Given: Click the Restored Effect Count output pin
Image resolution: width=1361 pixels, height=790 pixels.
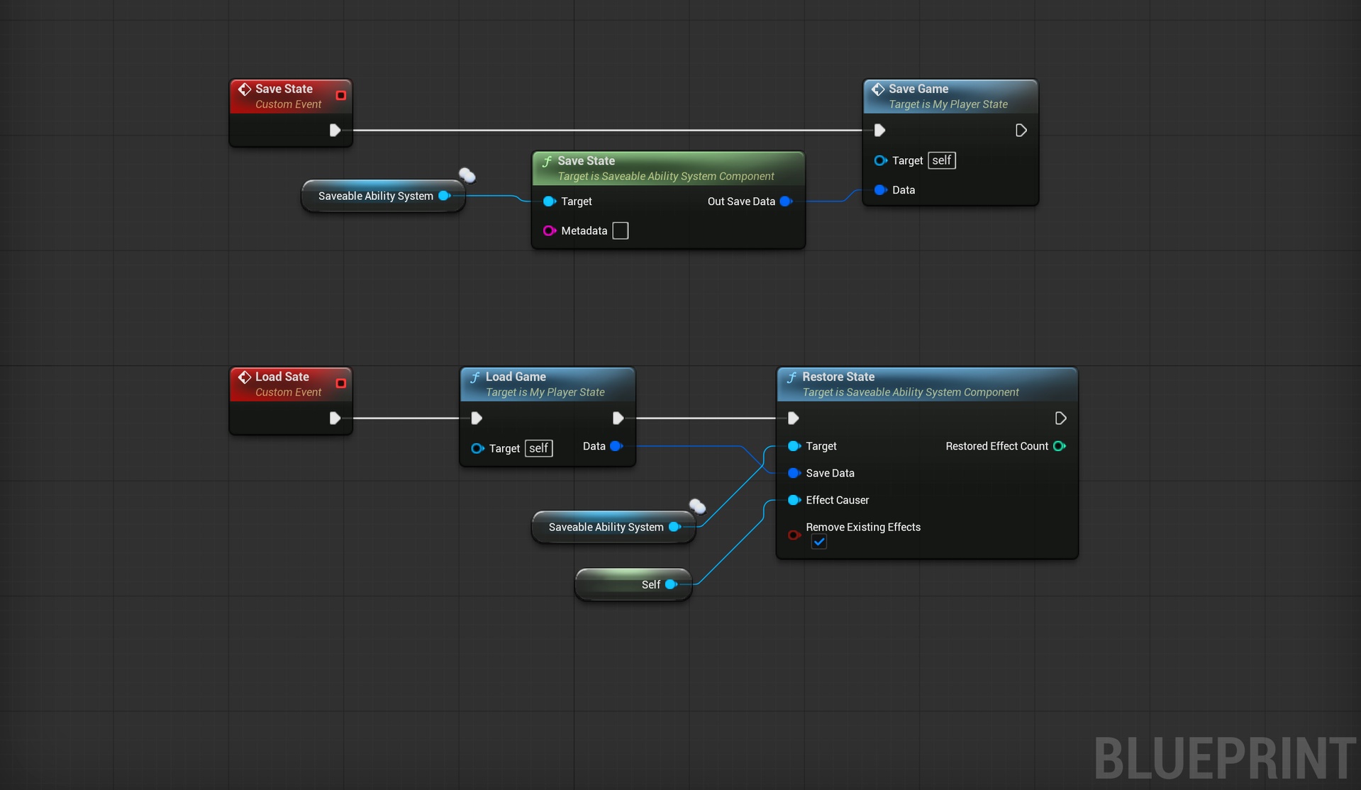Looking at the screenshot, I should coord(1060,446).
